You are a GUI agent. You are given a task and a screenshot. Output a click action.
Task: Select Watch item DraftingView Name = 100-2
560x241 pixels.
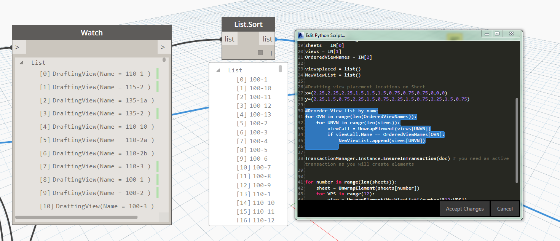coord(95,193)
